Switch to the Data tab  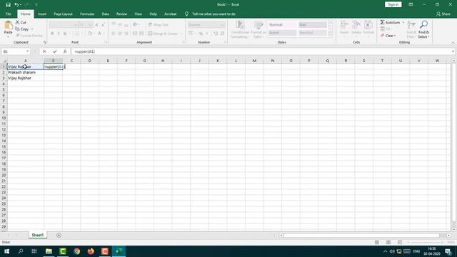(105, 14)
